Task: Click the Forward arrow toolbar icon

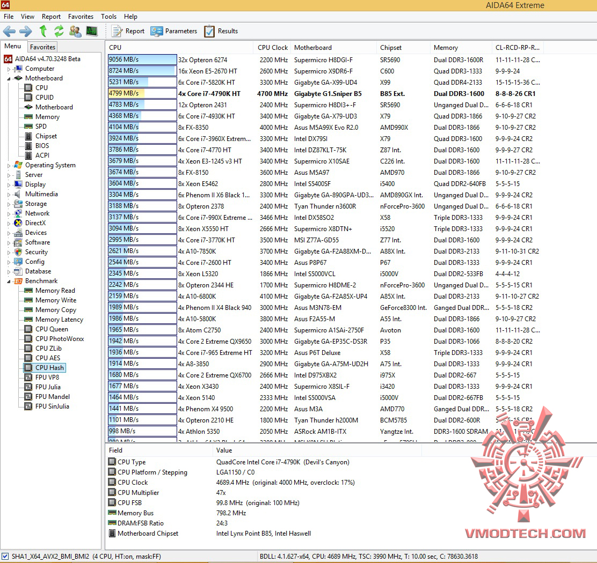Action: pos(26,31)
